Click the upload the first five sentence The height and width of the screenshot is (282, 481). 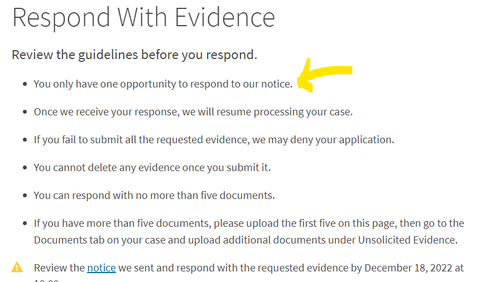pos(249,231)
